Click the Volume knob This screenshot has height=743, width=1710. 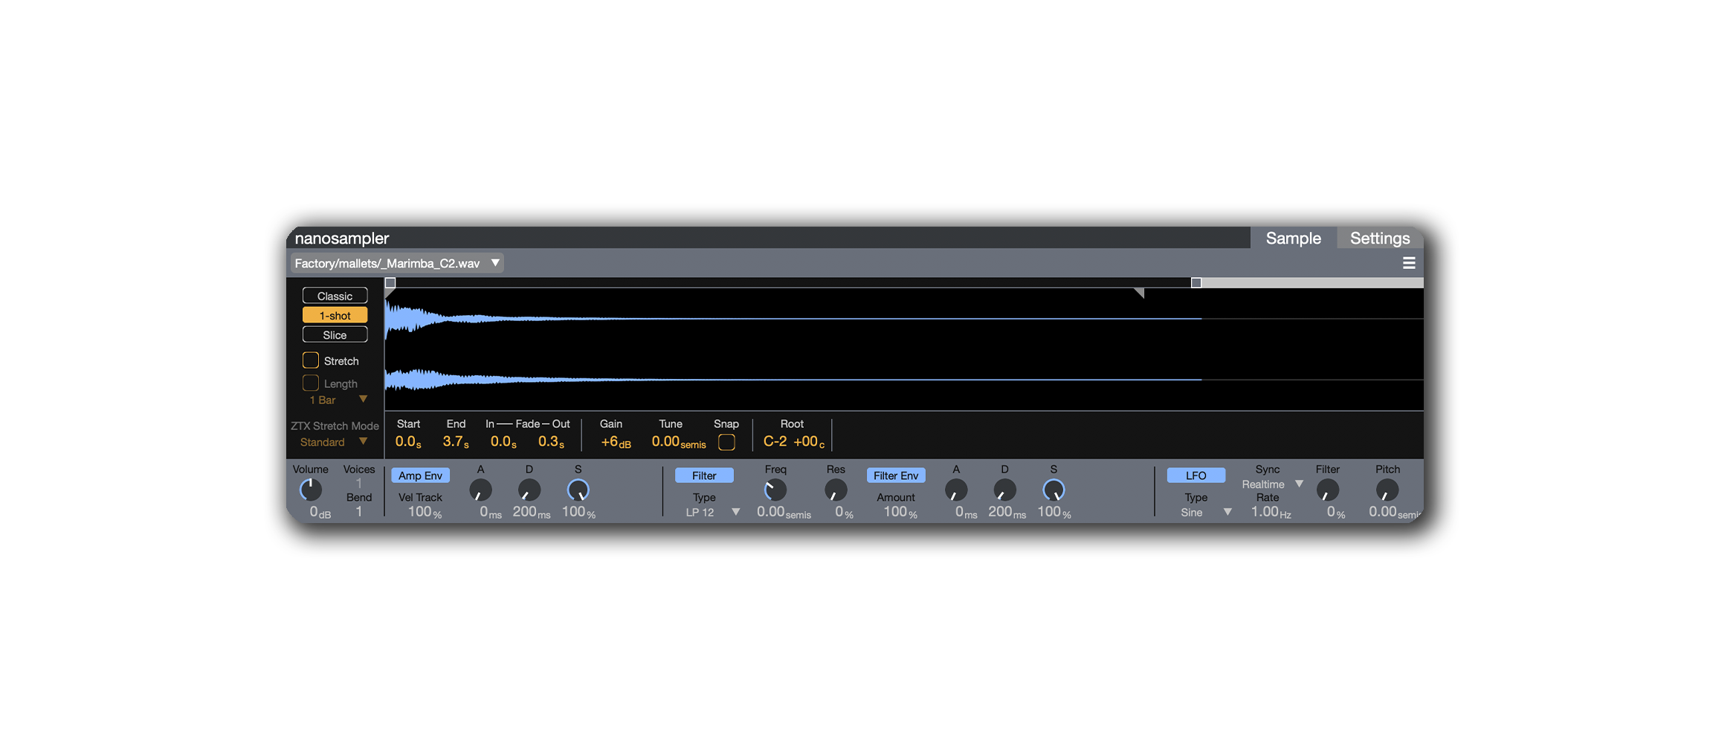(310, 490)
